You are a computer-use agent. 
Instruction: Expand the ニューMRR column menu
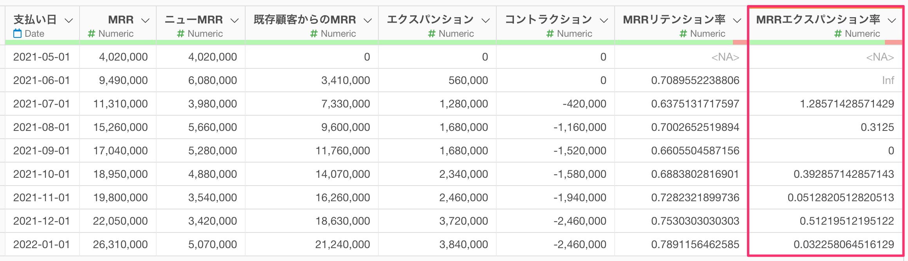(235, 20)
